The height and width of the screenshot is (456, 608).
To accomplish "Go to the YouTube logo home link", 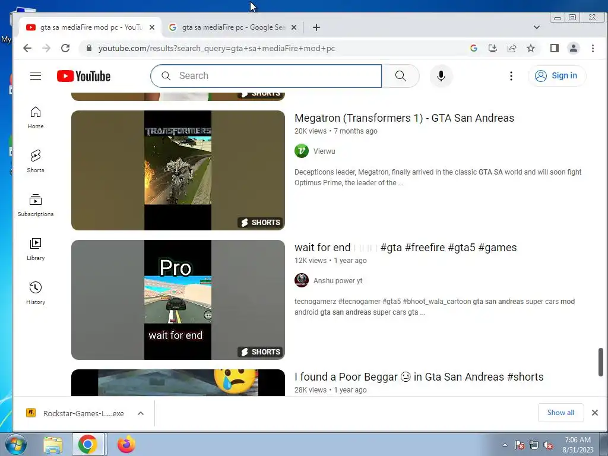I will click(83, 76).
